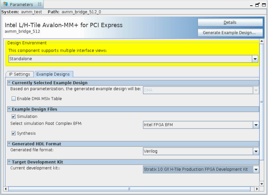Detach the Parameters panel into a window
The height and width of the screenshot is (195, 268).
click(x=257, y=5)
